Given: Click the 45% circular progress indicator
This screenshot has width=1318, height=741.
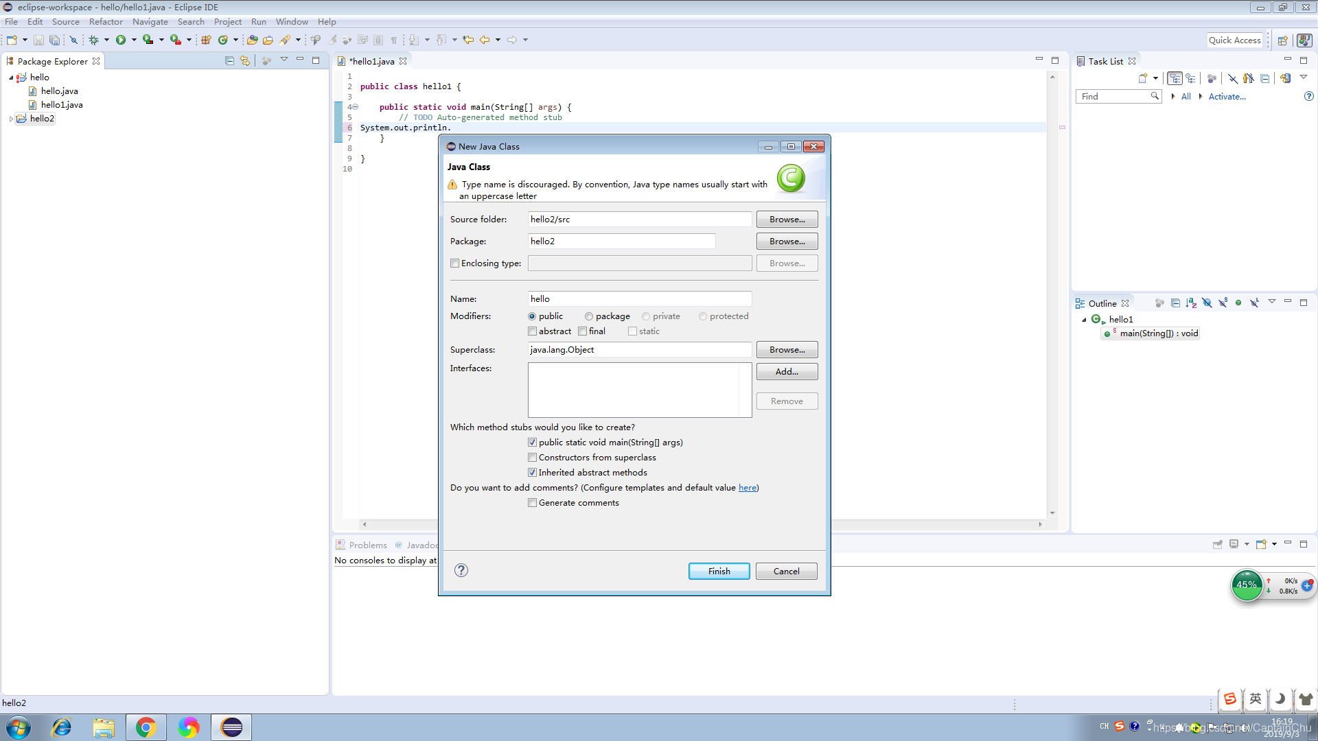Looking at the screenshot, I should pos(1247,585).
